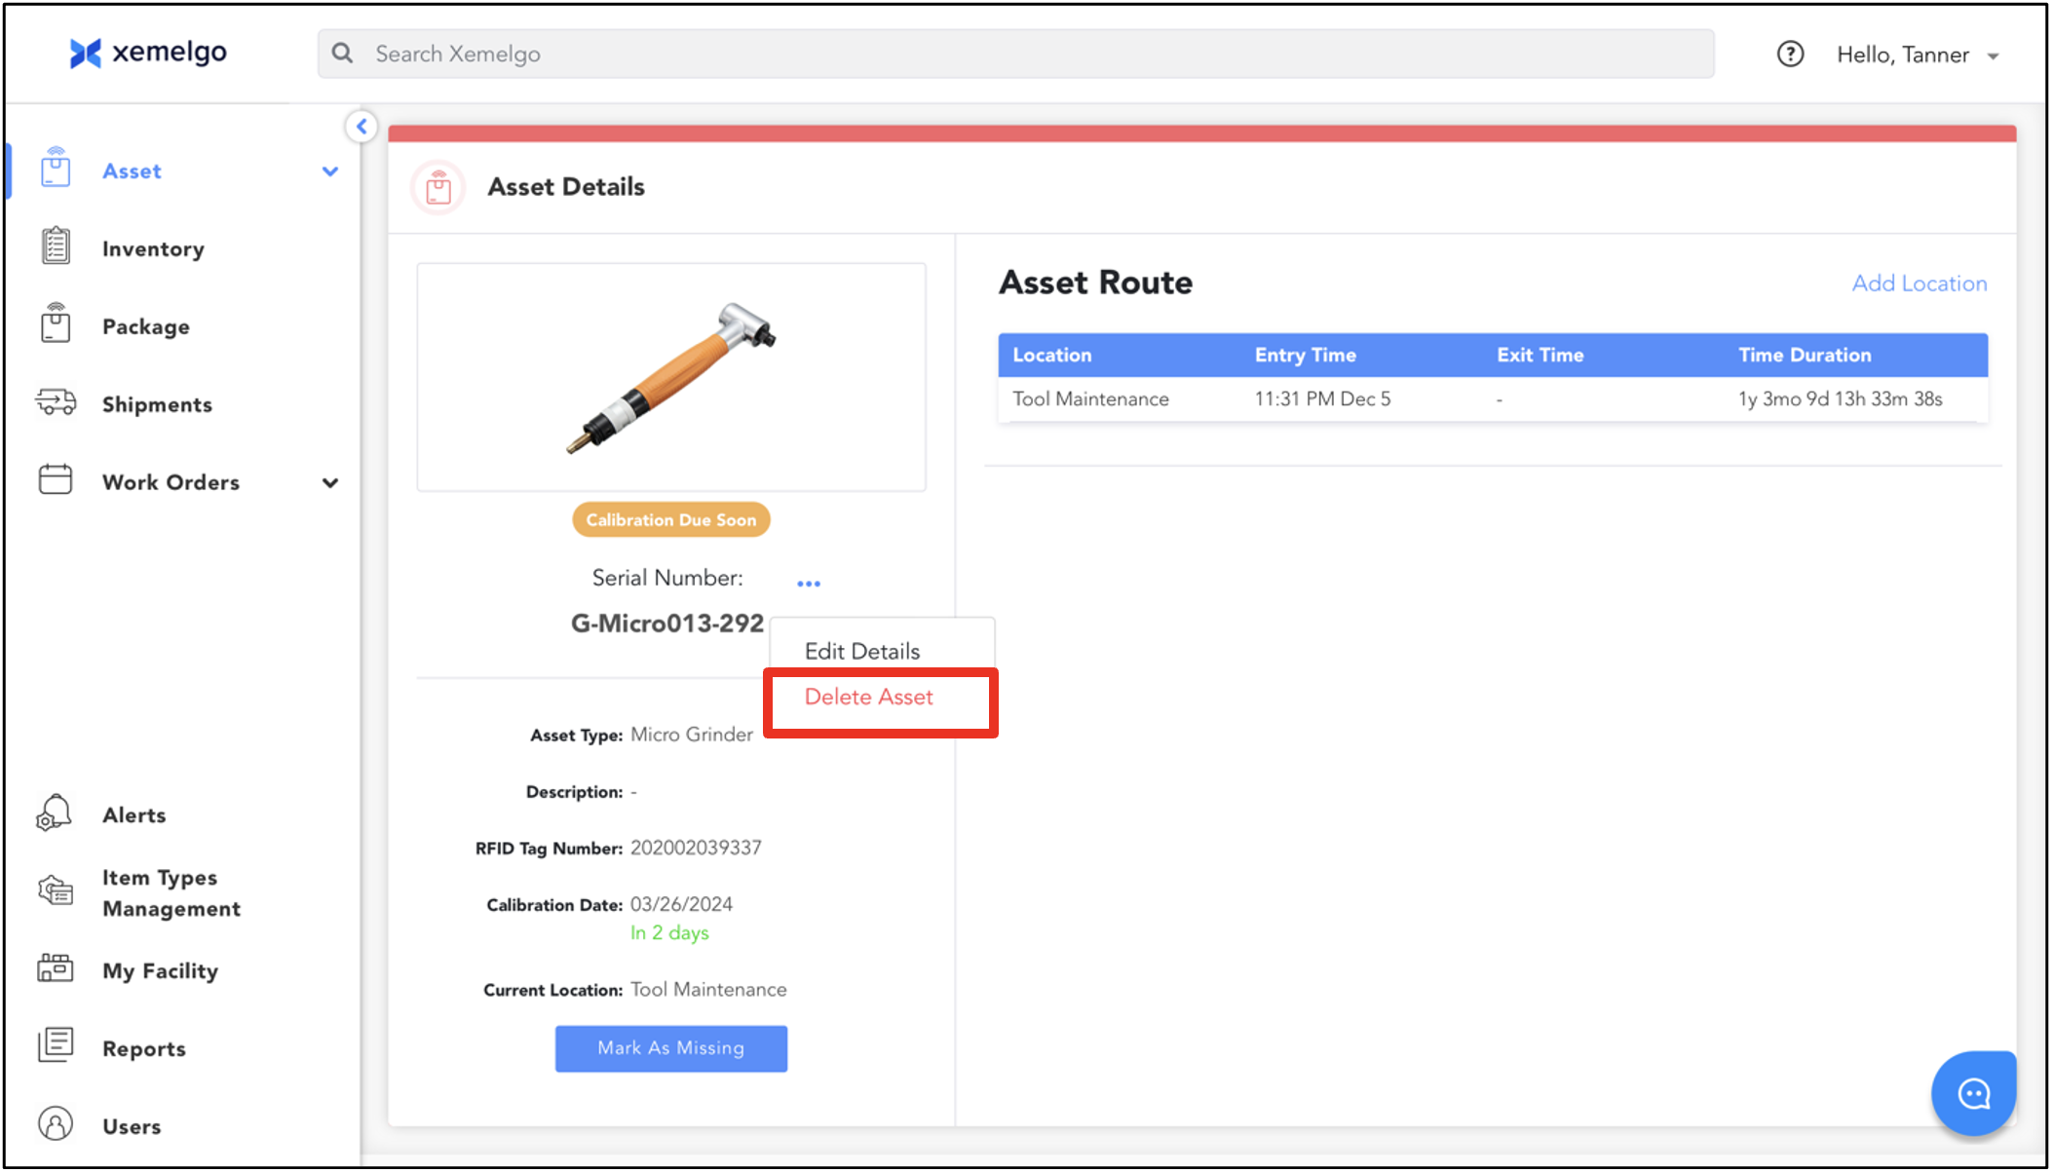Click the Alerts bell icon
The width and height of the screenshot is (2054, 1173).
(55, 813)
